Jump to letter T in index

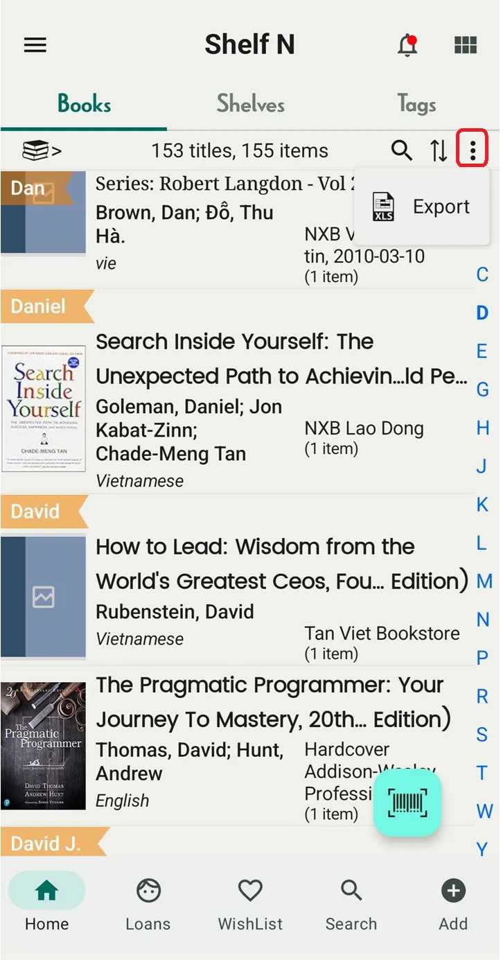483,773
